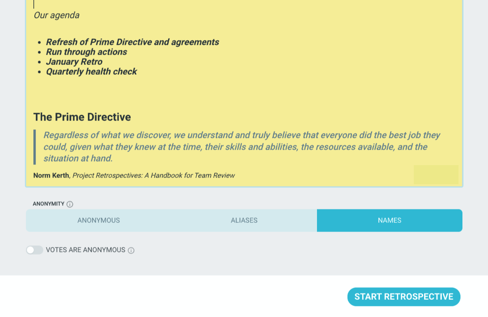
Task: Click the Run through actions bullet
Action: click(86, 52)
